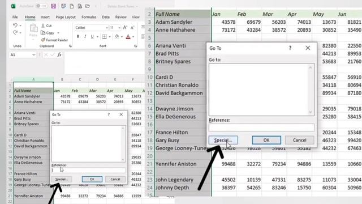Viewport: 362px width, 204px height.
Task: Click Cardi D cell in the small worksheet
Action: [33, 135]
